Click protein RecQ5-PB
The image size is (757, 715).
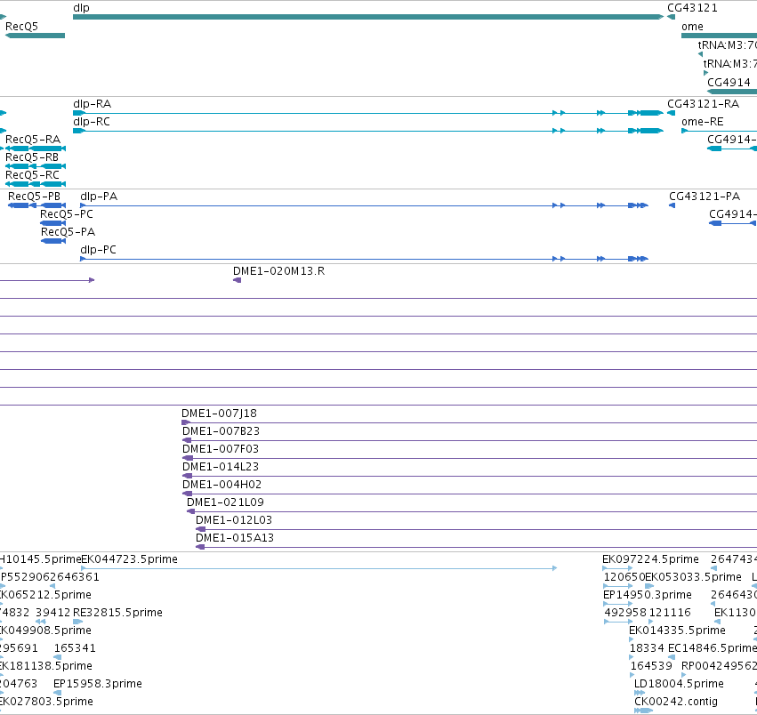[x=36, y=205]
